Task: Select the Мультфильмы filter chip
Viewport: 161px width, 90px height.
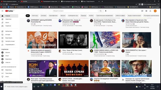Action: [x=53, y=15]
